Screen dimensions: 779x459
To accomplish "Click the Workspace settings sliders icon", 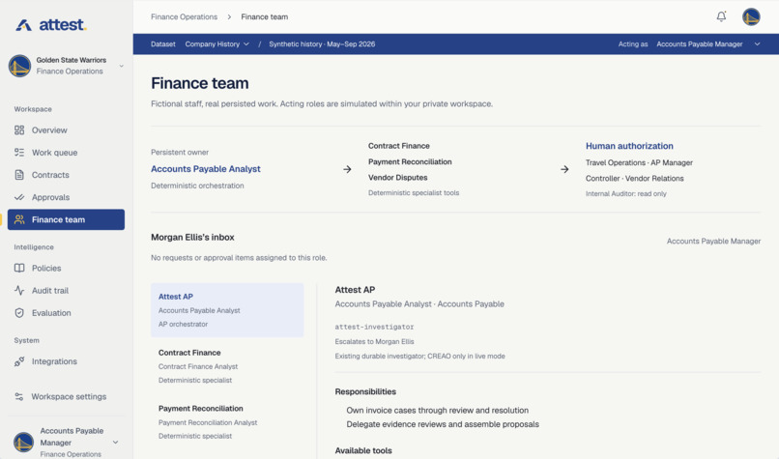I will [x=19, y=396].
